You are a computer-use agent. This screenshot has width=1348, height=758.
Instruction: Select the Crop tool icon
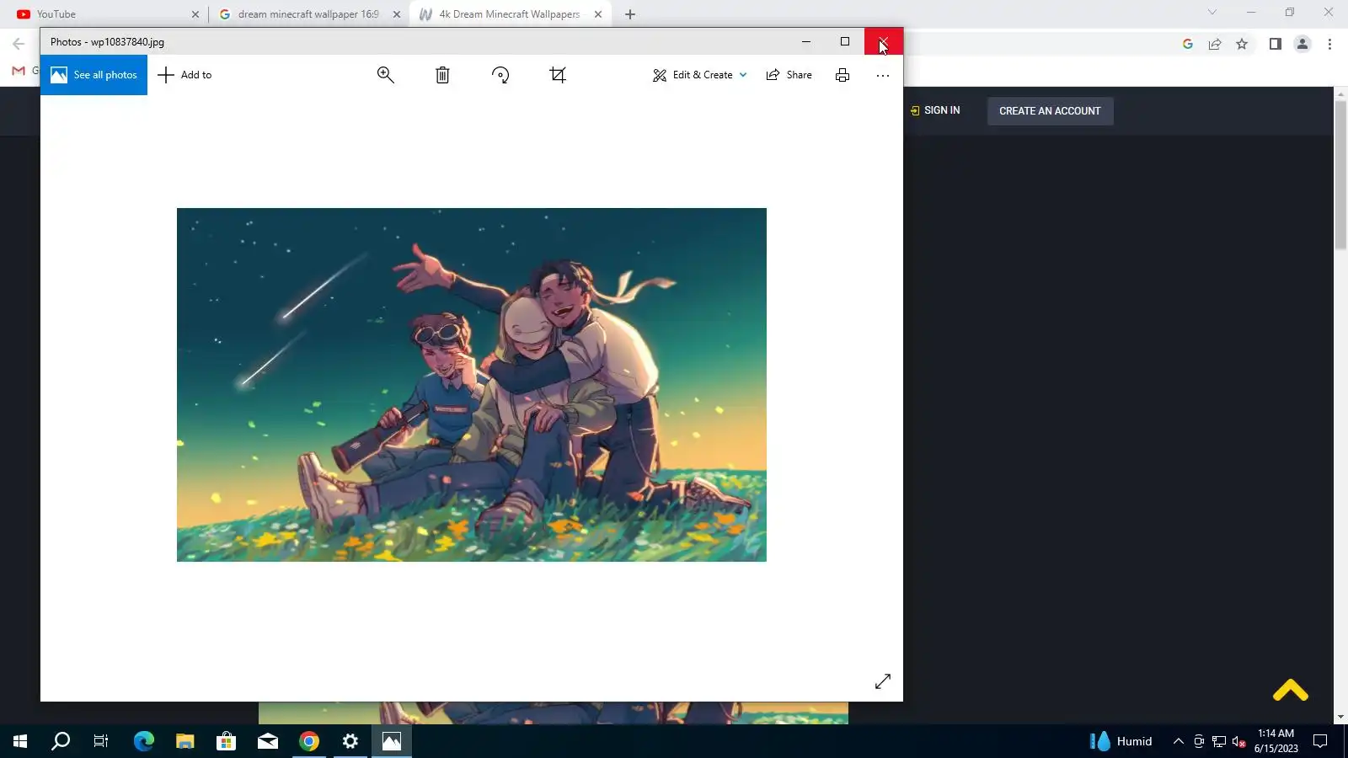click(558, 75)
